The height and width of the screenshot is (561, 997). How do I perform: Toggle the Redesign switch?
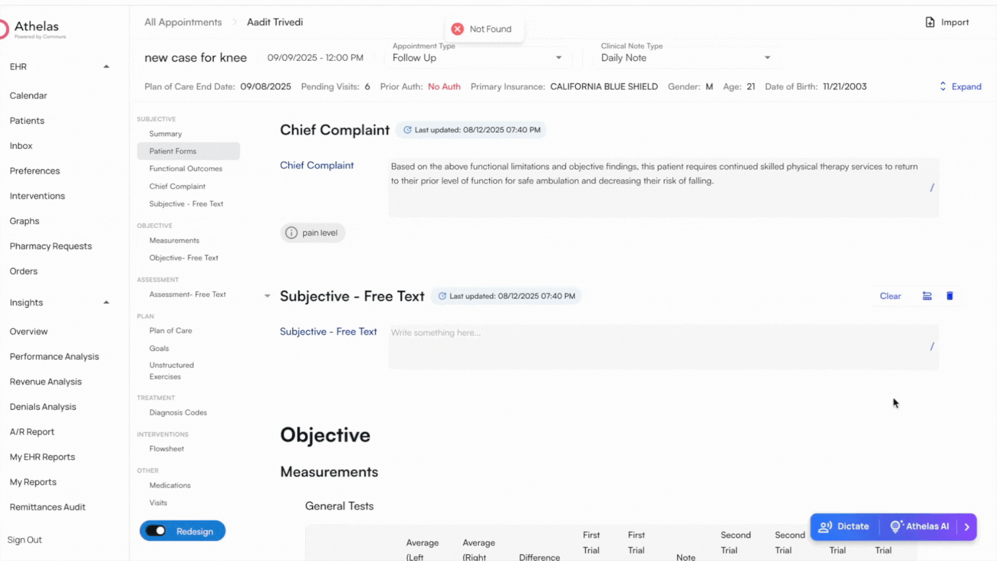[156, 531]
